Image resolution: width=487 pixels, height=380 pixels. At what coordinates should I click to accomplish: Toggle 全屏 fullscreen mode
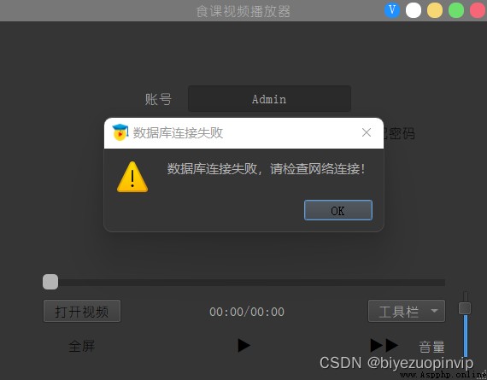click(x=82, y=346)
